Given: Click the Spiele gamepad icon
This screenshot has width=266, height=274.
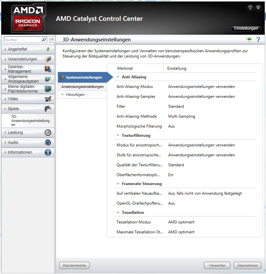Looking at the screenshot, I should tap(48, 109).
